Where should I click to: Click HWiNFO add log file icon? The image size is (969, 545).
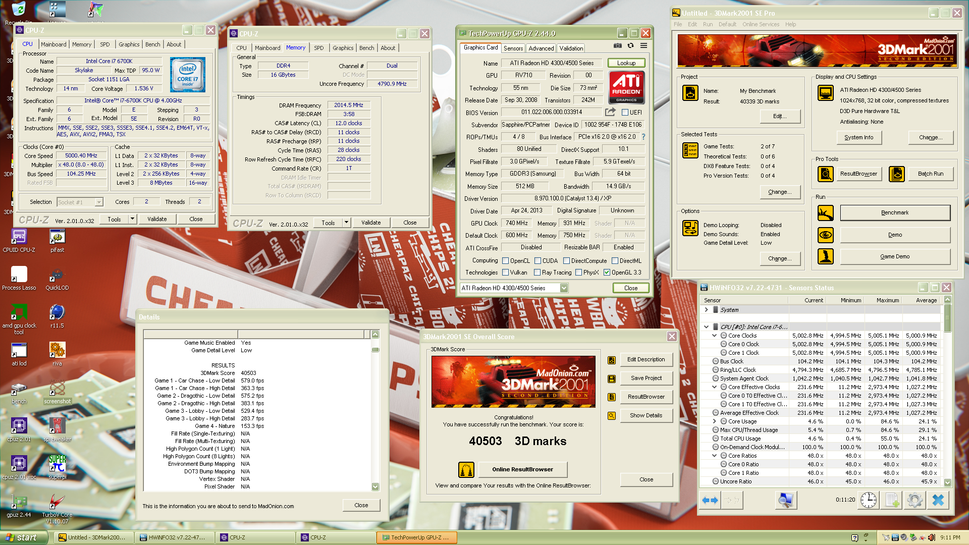click(x=892, y=500)
